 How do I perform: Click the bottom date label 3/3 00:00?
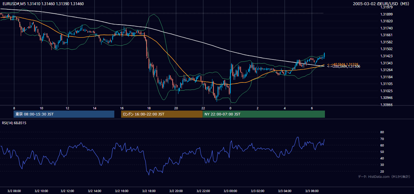[230, 191]
